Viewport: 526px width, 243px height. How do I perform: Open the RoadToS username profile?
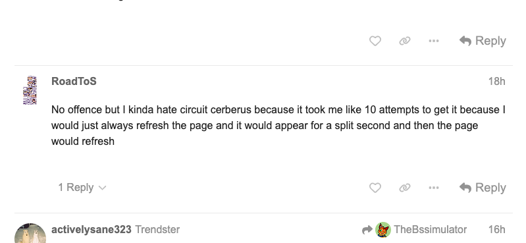tap(74, 81)
